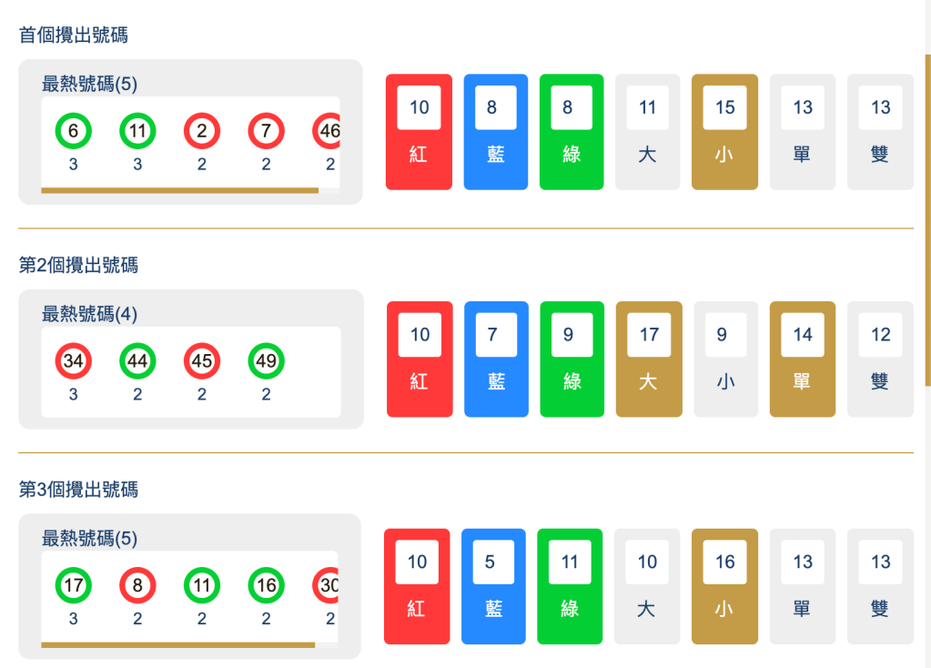Image resolution: width=931 pixels, height=668 pixels.
Task: Click the first section's gold horizontal scrollbar
Action: click(x=179, y=190)
